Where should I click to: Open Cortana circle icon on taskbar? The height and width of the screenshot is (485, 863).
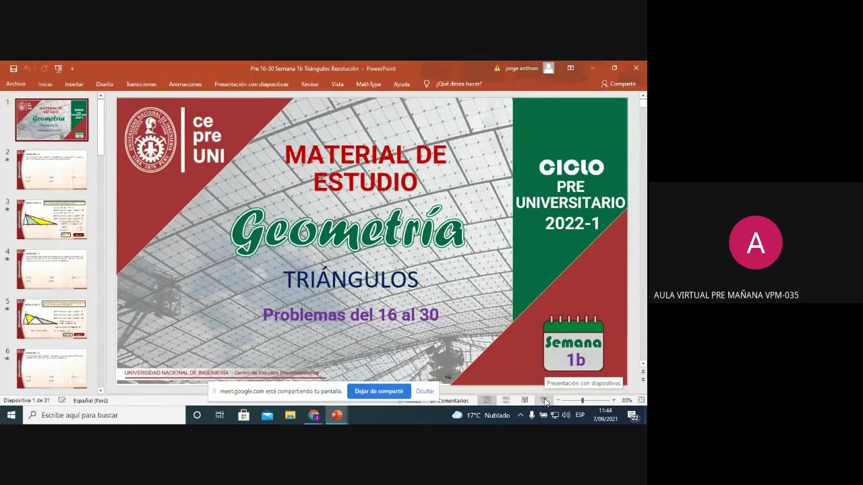[x=197, y=415]
